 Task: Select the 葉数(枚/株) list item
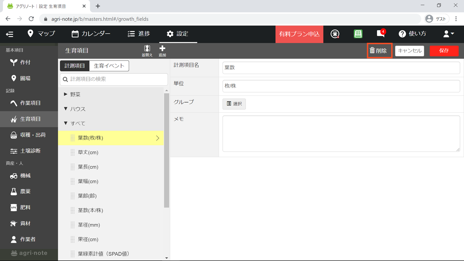(111, 138)
